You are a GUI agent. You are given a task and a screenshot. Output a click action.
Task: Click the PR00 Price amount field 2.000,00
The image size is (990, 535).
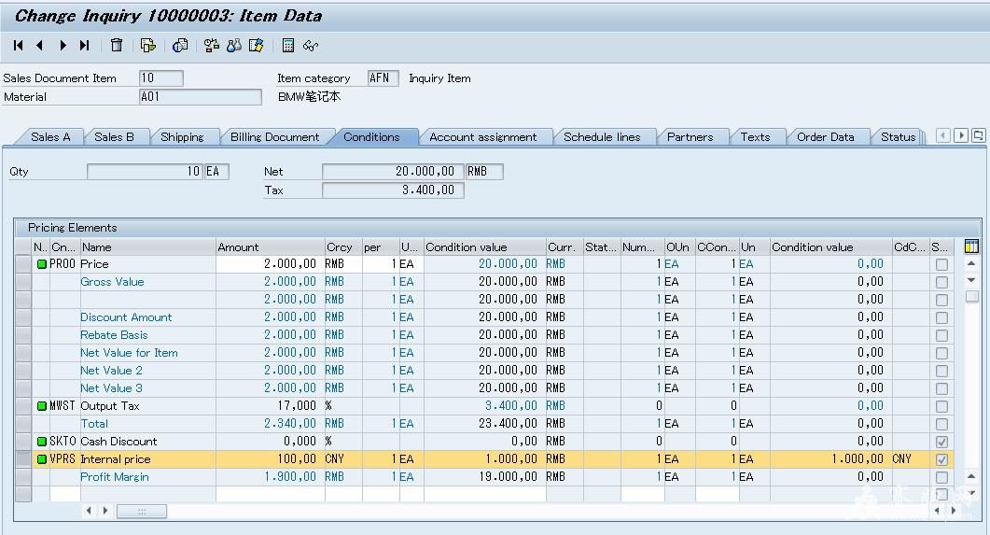(270, 264)
